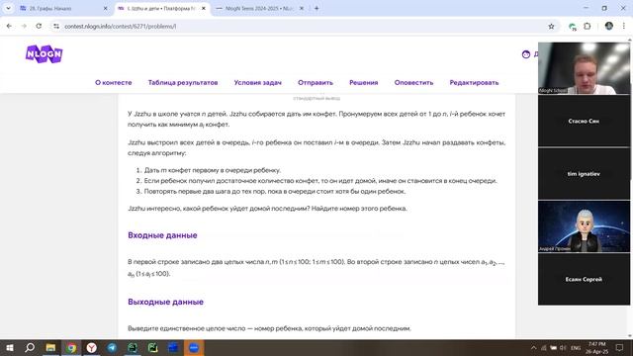The height and width of the screenshot is (356, 633).
Task: Open the second PyCharm icon in taskbar
Action: (x=153, y=347)
